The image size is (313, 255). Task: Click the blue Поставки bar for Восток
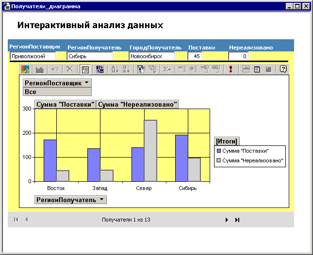click(50, 160)
